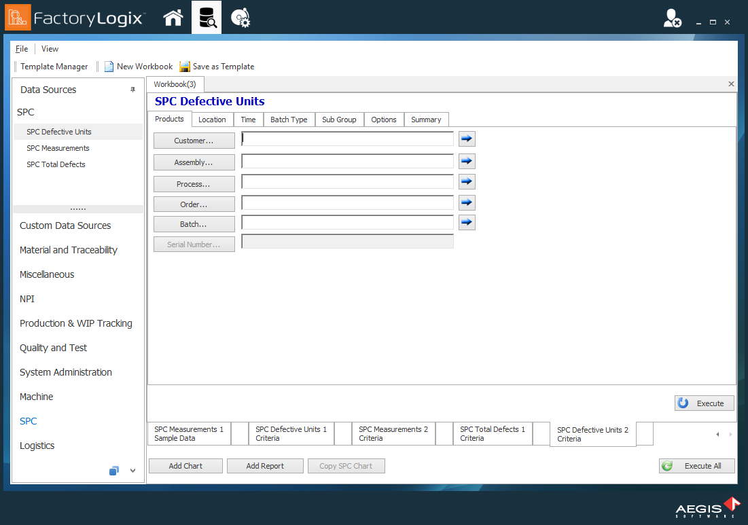This screenshot has width=748, height=525.
Task: Click inside the Customer input field
Action: 347,139
